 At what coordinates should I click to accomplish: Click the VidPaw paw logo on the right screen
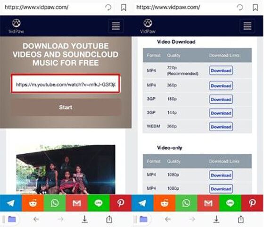pos(148,26)
